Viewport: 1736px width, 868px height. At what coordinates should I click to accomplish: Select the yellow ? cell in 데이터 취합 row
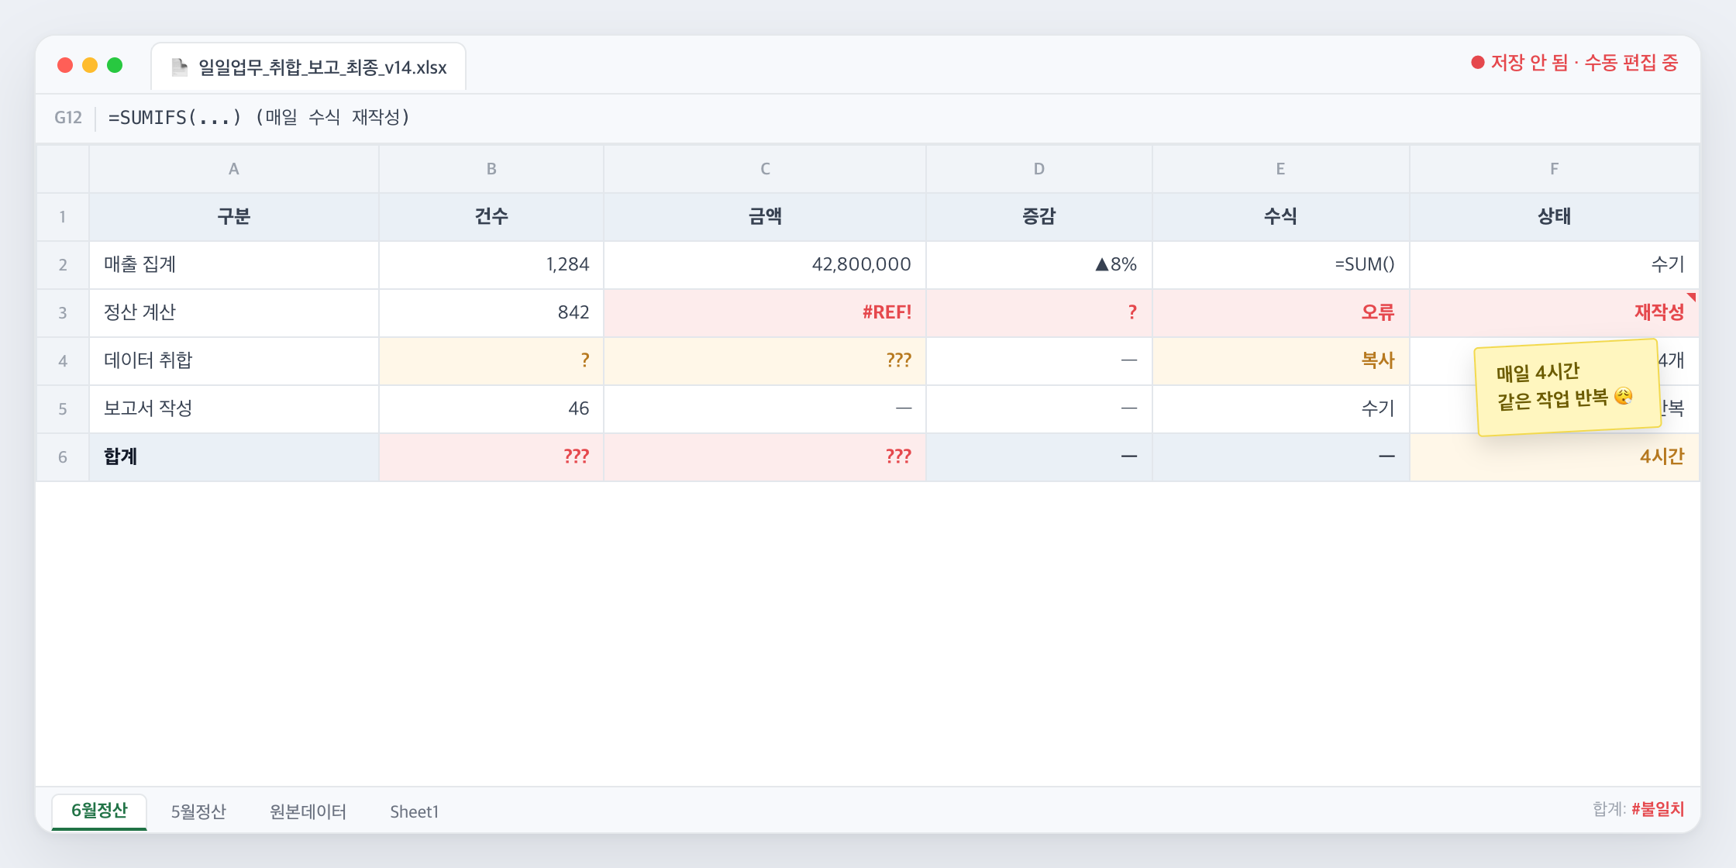coord(491,361)
